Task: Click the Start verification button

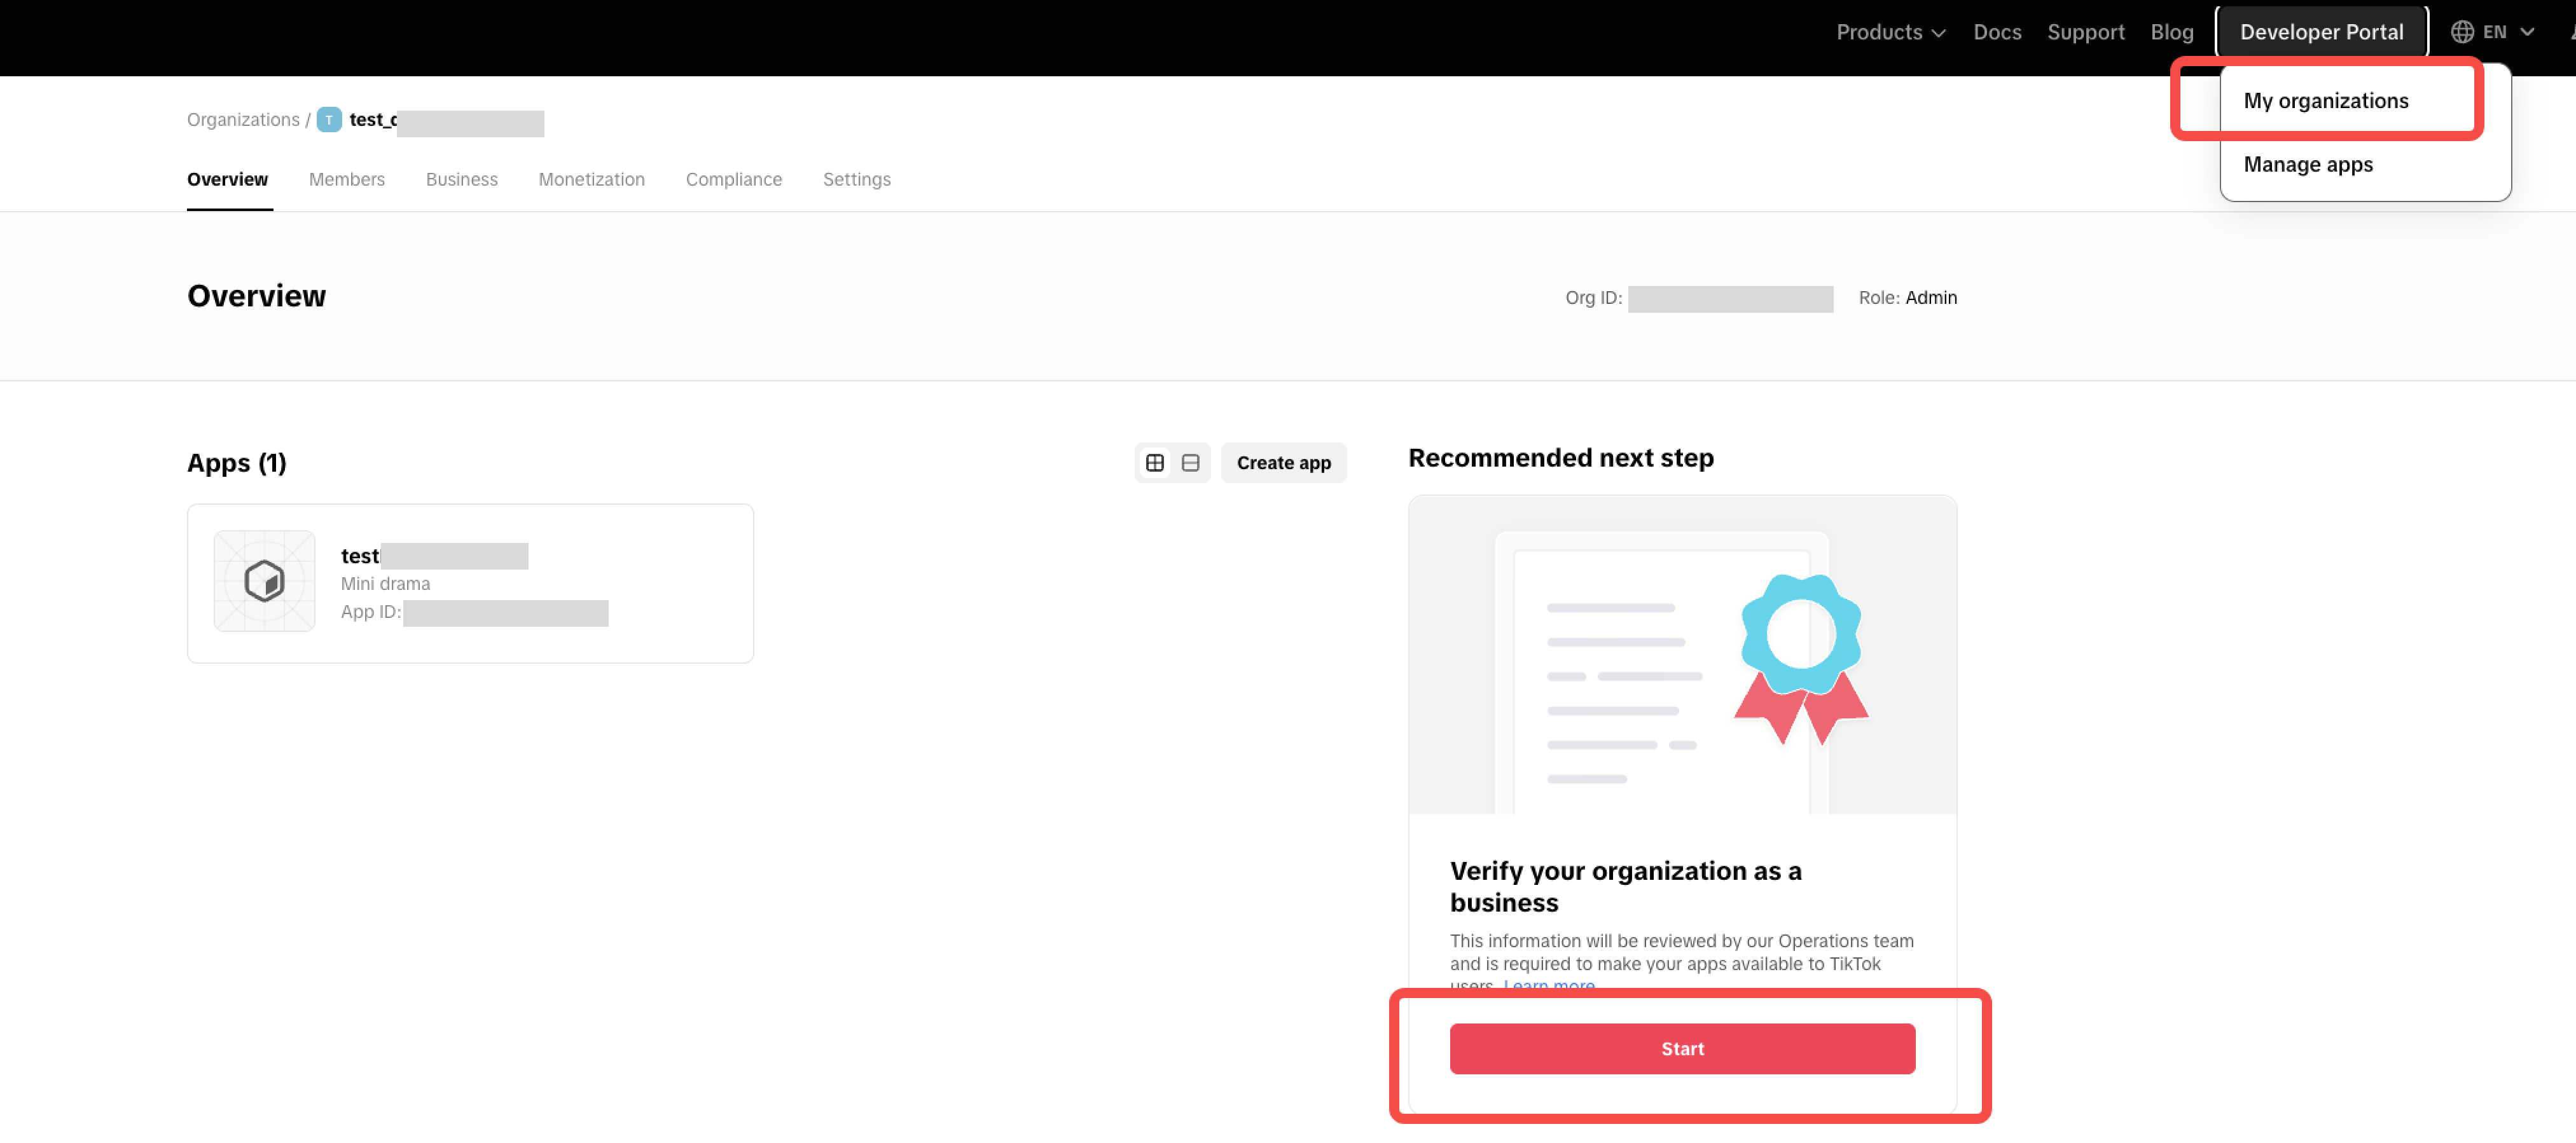Action: pyautogui.click(x=1682, y=1049)
